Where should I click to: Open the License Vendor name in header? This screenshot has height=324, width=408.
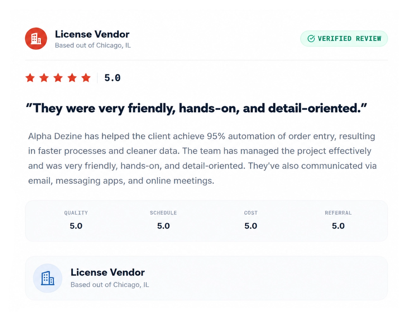click(92, 34)
